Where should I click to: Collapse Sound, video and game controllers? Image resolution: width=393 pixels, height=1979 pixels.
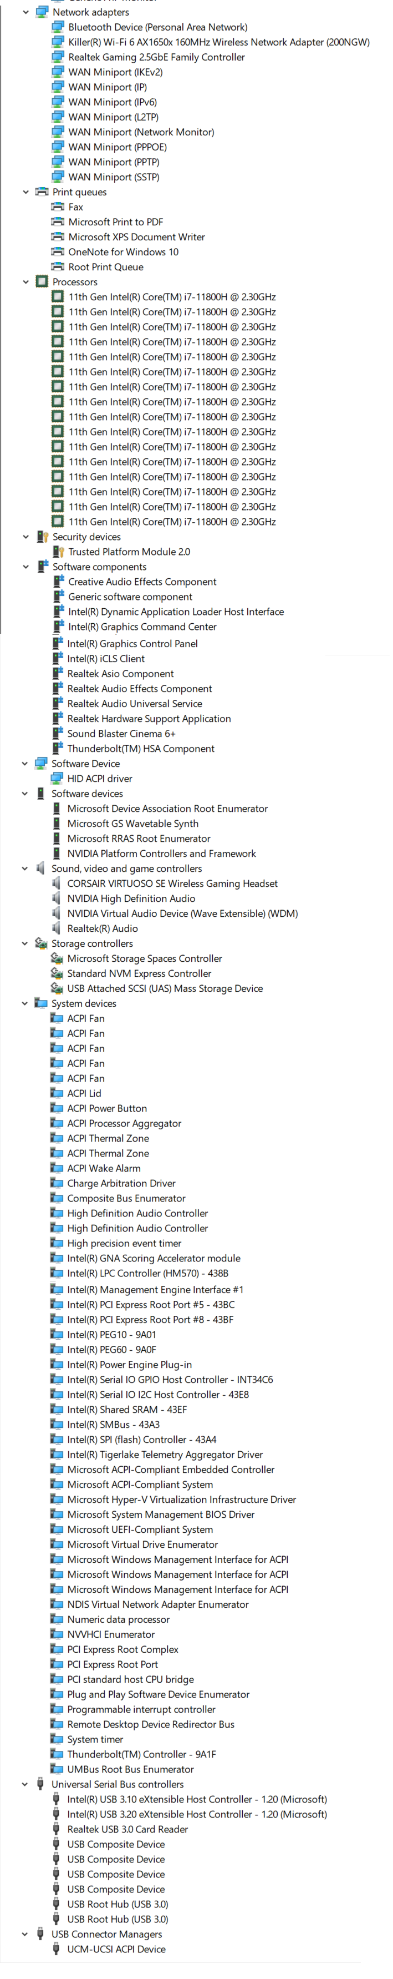[x=24, y=869]
